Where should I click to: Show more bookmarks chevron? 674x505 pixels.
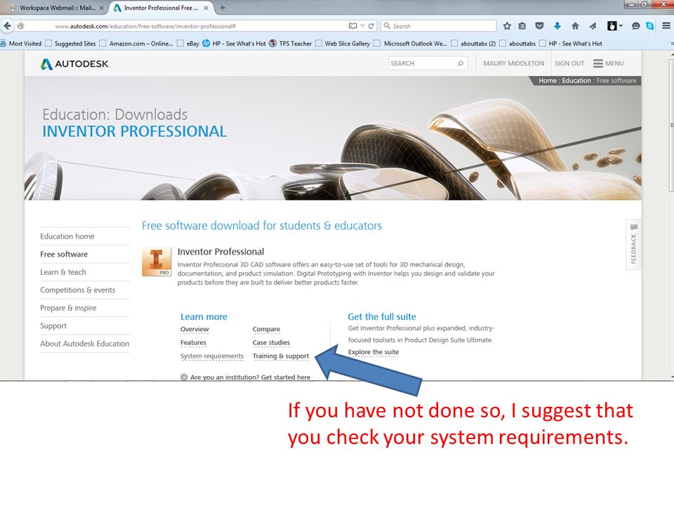pos(671,43)
